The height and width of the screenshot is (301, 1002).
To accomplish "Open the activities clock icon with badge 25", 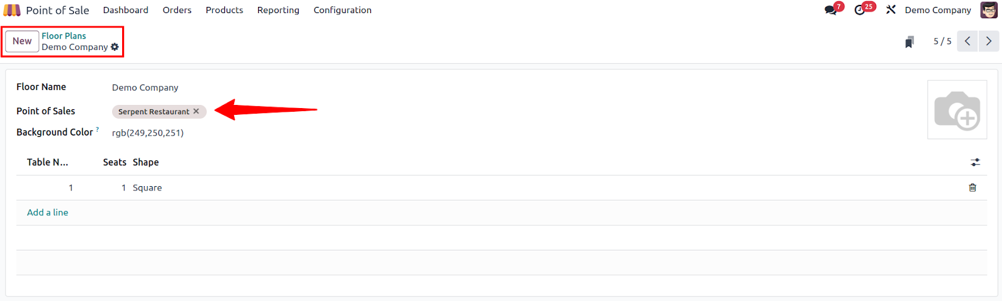I will pos(860,10).
